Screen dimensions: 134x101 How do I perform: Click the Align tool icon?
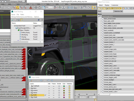pyautogui.click(x=76, y=8)
